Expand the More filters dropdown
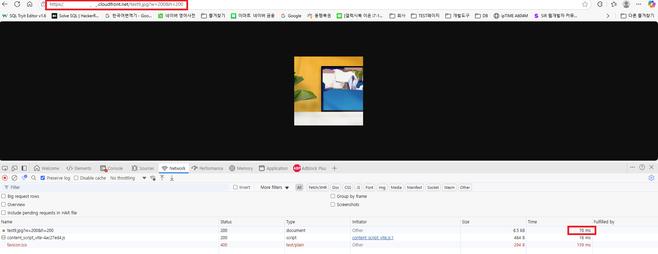The width and height of the screenshot is (658, 254). 275,187
